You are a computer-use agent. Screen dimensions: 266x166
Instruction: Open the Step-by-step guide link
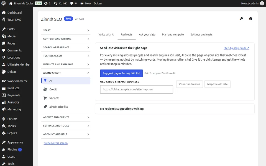tap(236, 48)
